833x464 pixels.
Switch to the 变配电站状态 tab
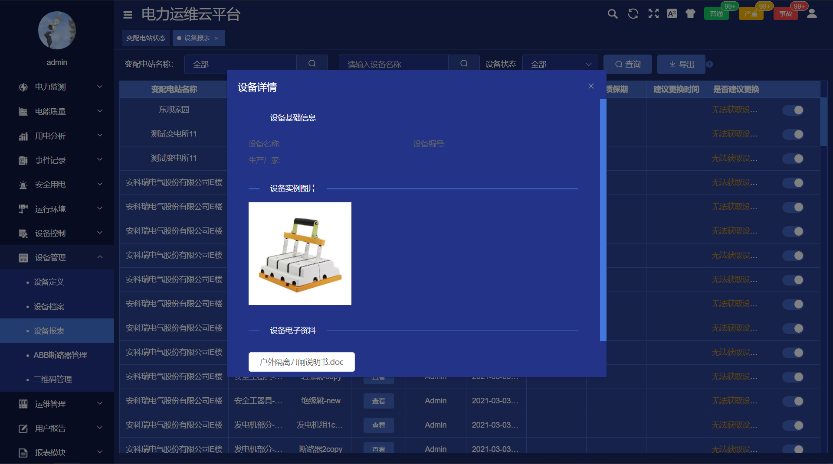pos(146,38)
